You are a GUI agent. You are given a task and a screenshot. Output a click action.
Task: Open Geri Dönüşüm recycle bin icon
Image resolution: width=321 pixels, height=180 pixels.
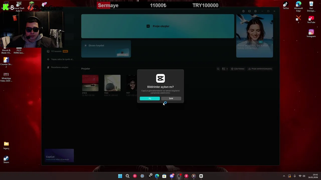coord(311,6)
